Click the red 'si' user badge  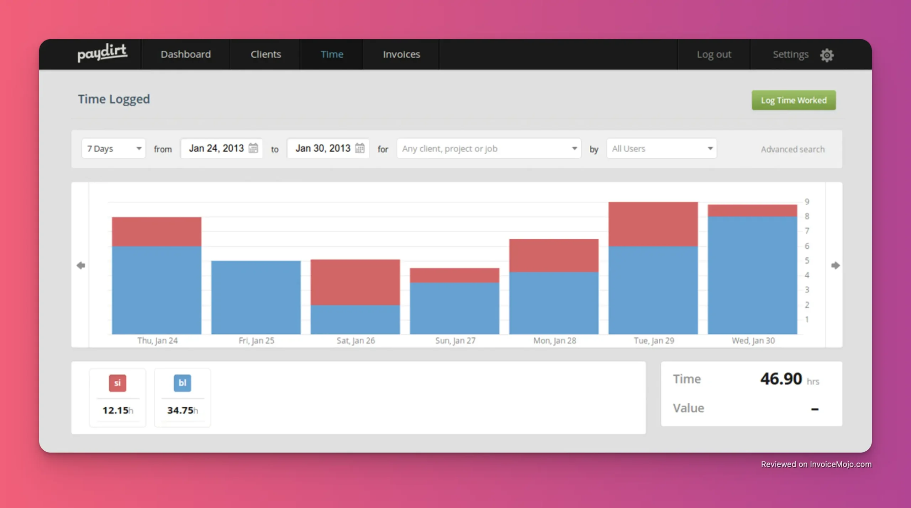[x=117, y=383]
